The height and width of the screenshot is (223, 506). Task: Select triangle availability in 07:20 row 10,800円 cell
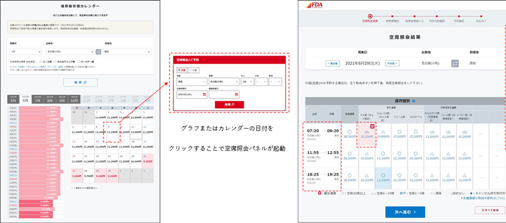tap(383, 132)
